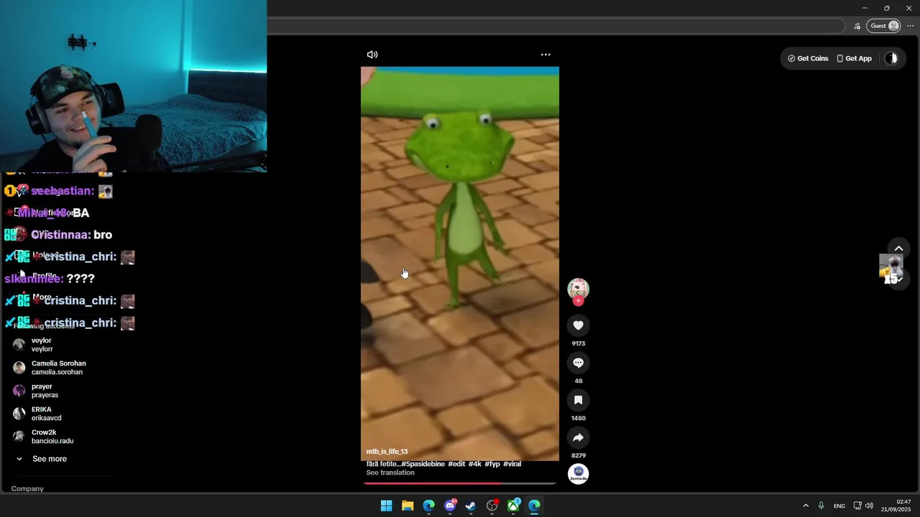
Task: Click the 9173 likes count
Action: 578,343
